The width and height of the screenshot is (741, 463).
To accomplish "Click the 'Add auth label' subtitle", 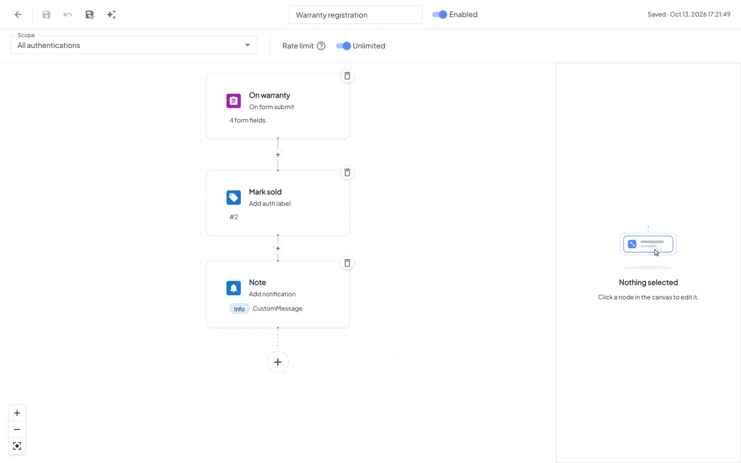I will (270, 203).
